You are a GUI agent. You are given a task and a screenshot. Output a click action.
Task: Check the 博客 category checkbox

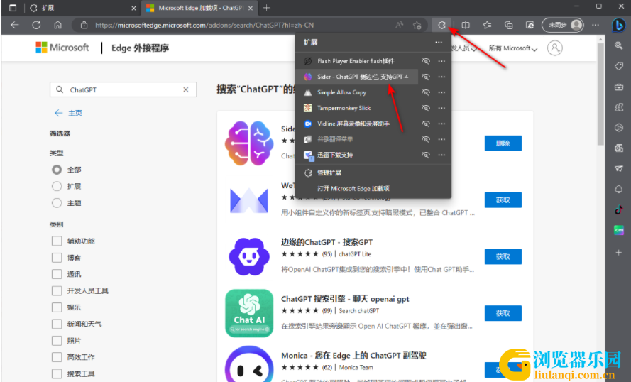point(57,258)
